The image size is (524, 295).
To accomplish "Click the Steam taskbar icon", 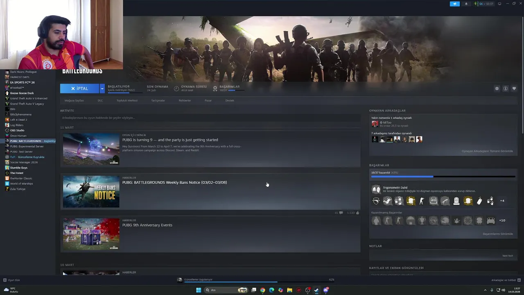I will [316, 290].
